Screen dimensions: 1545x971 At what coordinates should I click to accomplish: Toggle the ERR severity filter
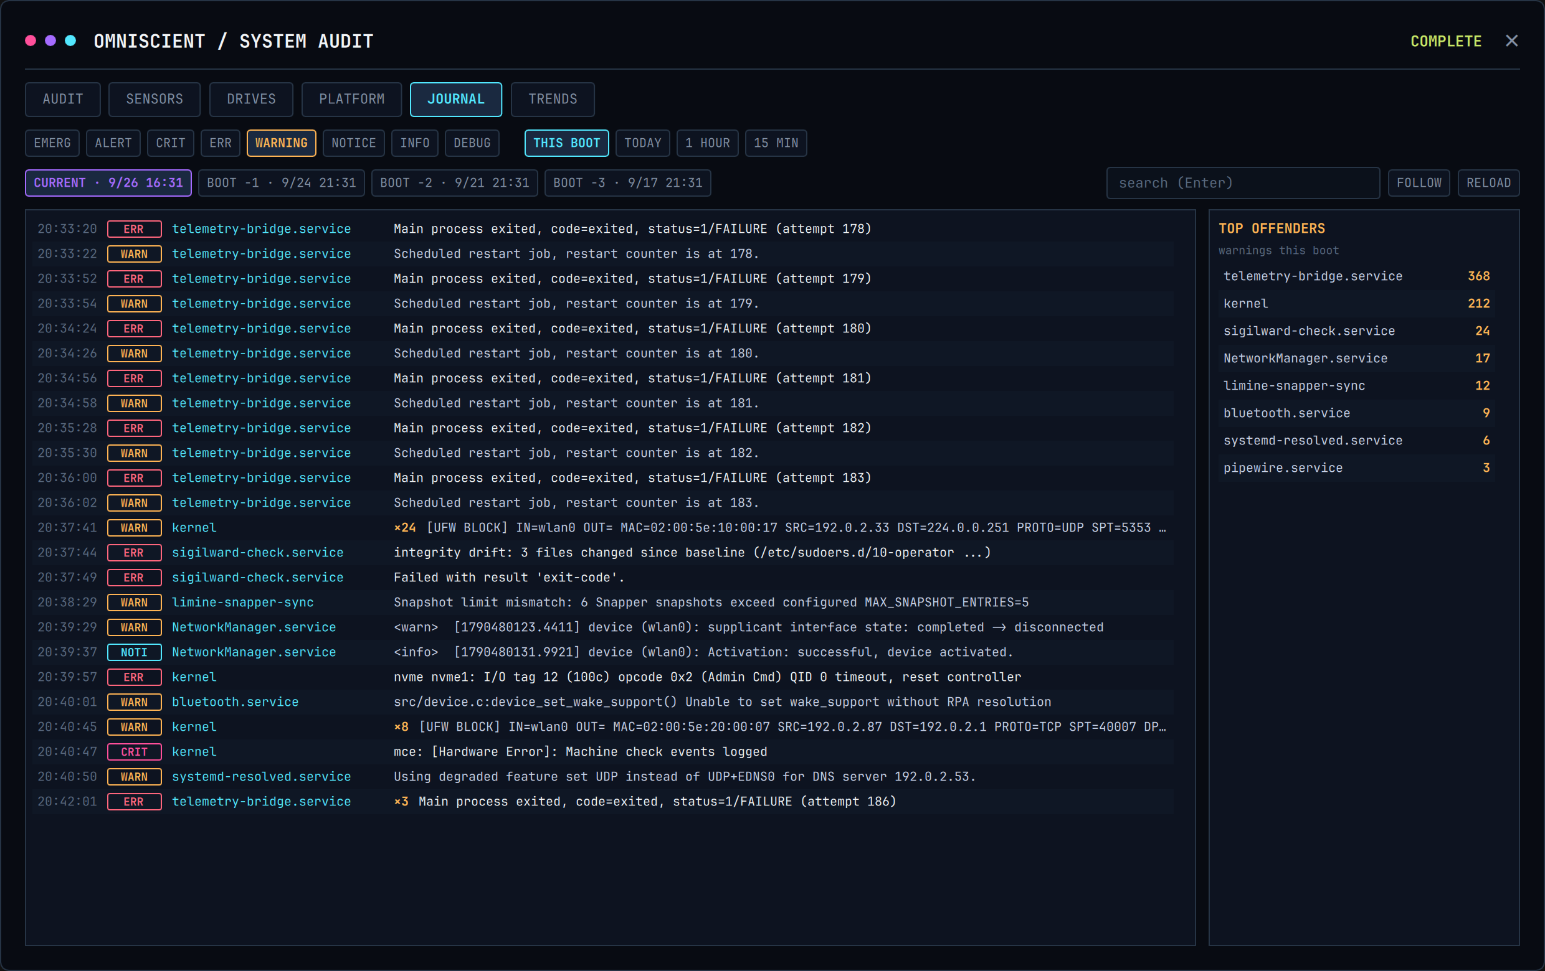[220, 143]
